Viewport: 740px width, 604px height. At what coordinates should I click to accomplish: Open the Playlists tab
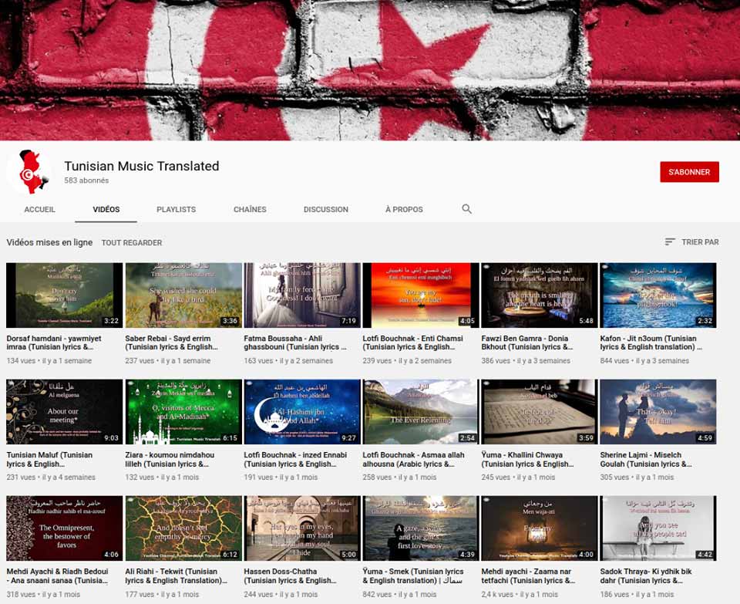point(176,209)
